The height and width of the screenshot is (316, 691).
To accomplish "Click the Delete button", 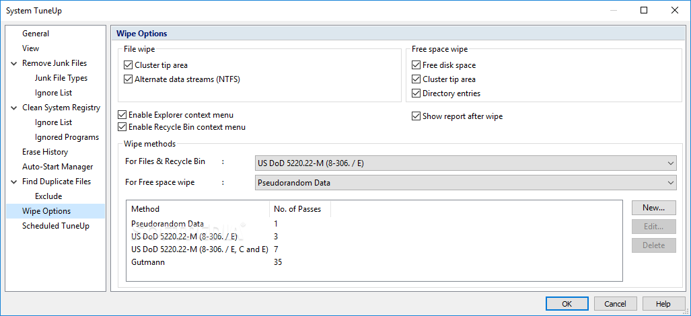I will (x=653, y=245).
